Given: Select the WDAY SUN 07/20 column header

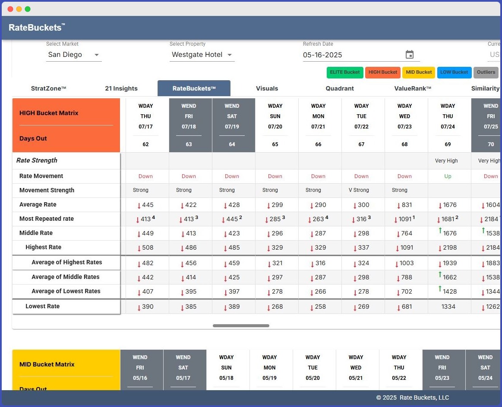Looking at the screenshot, I should pyautogui.click(x=277, y=125).
